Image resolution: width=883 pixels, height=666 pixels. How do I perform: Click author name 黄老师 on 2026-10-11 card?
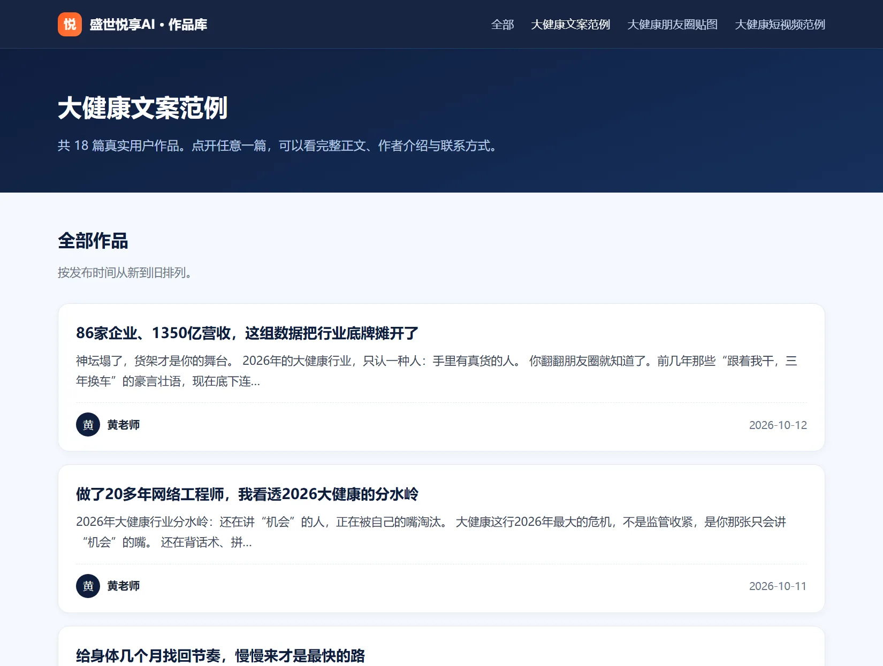pos(124,586)
